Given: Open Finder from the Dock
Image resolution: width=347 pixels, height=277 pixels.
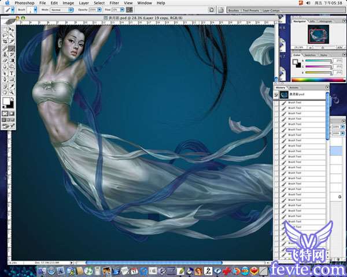Looking at the screenshot, I should (42, 271).
